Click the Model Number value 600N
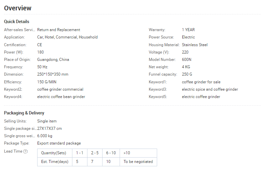The width and height of the screenshot is (261, 172). (x=187, y=60)
